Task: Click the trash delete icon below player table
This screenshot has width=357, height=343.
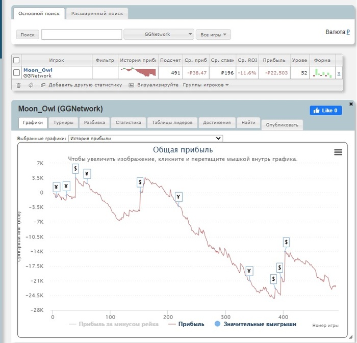Action: coord(19,85)
